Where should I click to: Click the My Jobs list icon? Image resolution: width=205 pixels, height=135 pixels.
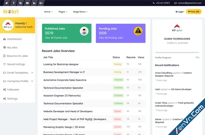click(5, 47)
